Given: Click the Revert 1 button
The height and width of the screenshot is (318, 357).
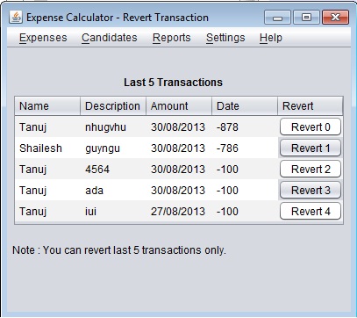Looking at the screenshot, I should [x=311, y=148].
